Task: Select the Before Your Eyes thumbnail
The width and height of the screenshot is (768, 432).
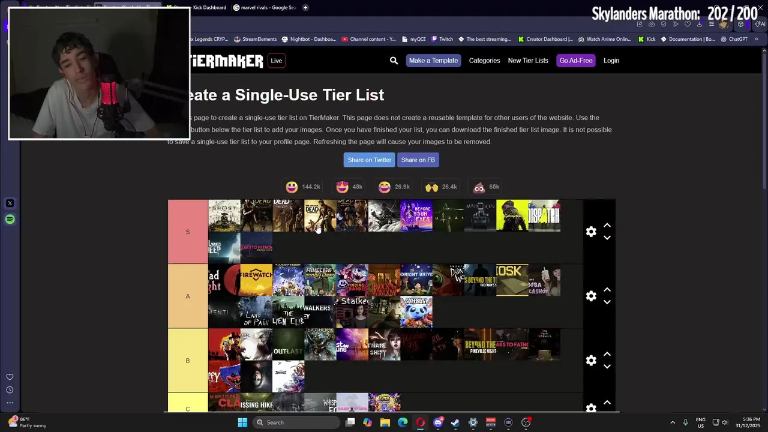Action: point(416,215)
